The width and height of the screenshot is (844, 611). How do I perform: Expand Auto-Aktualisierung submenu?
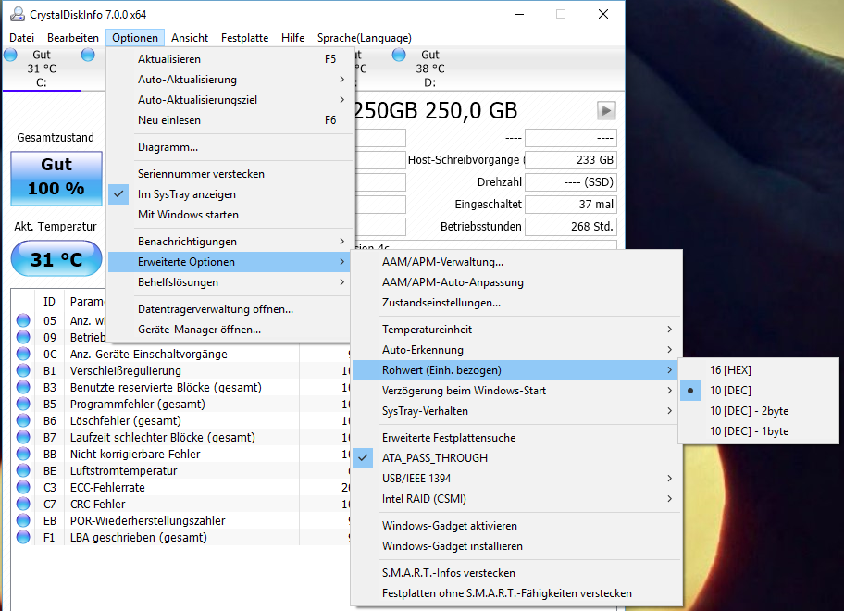(x=230, y=80)
